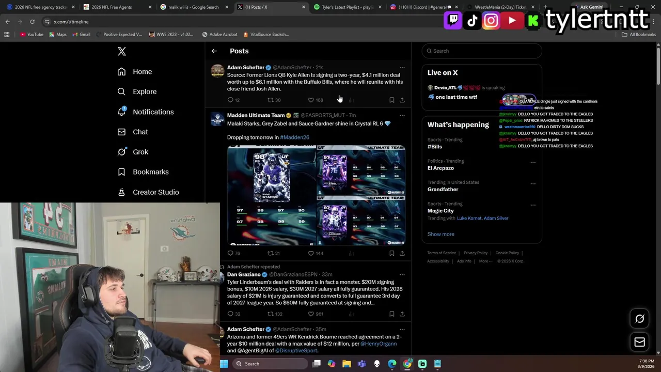Viewport: 661px width, 372px height.
Task: Open Notifications in the sidebar
Action: coord(146,112)
